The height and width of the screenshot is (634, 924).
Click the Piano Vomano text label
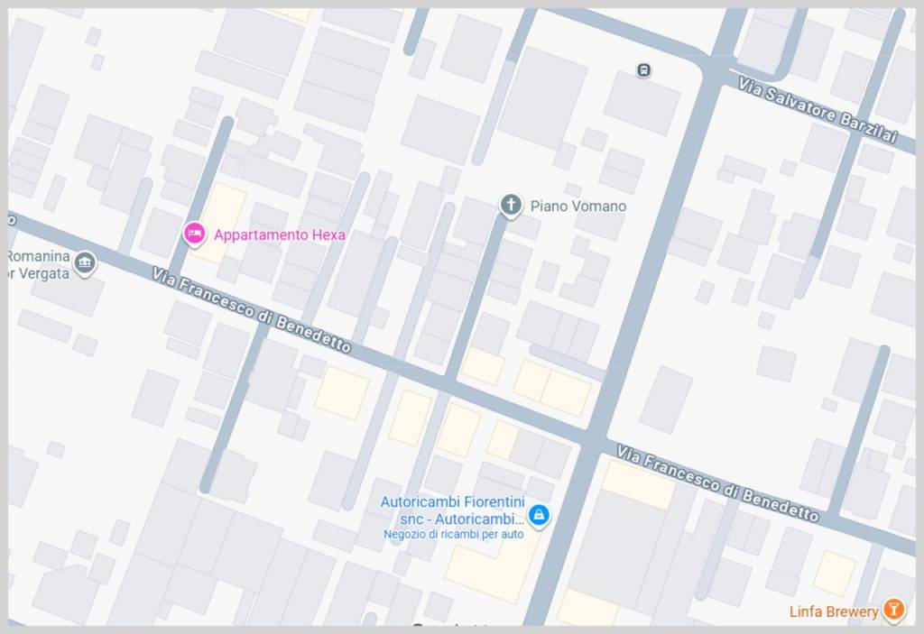pyautogui.click(x=578, y=206)
